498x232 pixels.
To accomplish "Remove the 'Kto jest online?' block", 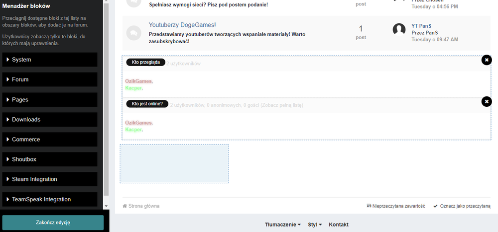I will (x=487, y=101).
